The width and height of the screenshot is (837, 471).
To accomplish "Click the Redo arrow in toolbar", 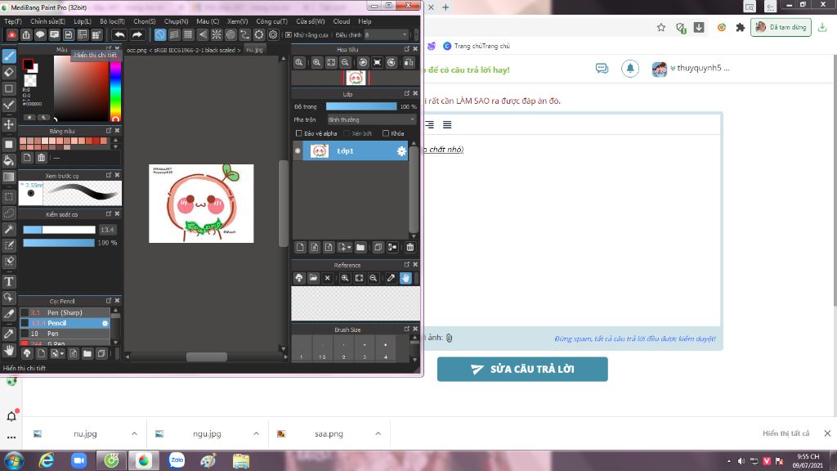I will (137, 34).
